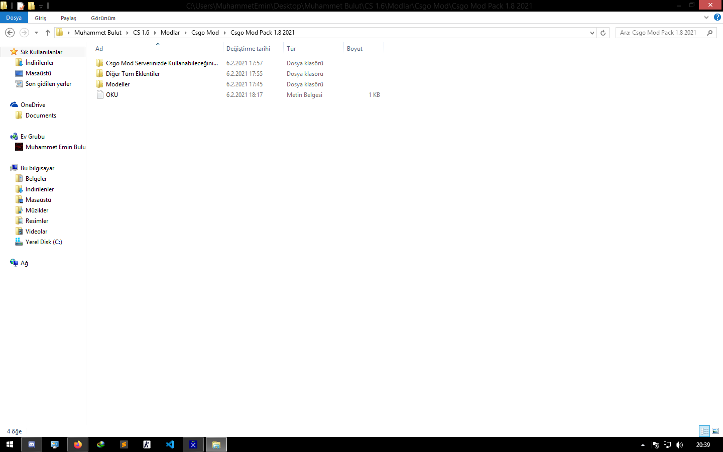Select Ev Grubu in the navigation pane

[33, 137]
